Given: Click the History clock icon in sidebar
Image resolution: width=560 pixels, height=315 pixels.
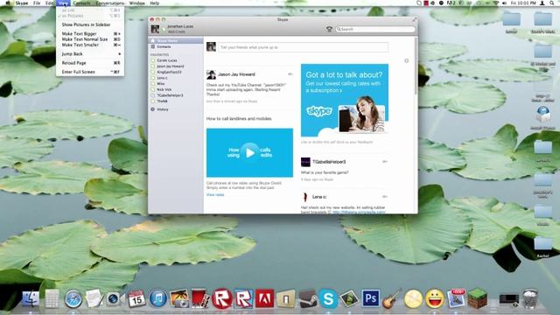Looking at the screenshot, I should click(153, 109).
